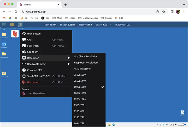Select Hide Button menu entry
Screen dimensions: 188x127
46,34
